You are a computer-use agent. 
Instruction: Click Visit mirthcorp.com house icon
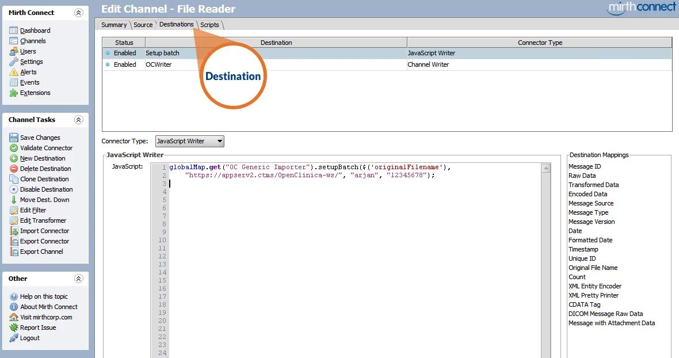click(x=13, y=317)
